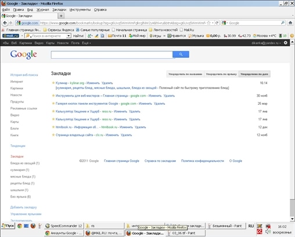The image size is (295, 237).
Task: Click the Firefox home icon
Action: (x=290, y=23)
